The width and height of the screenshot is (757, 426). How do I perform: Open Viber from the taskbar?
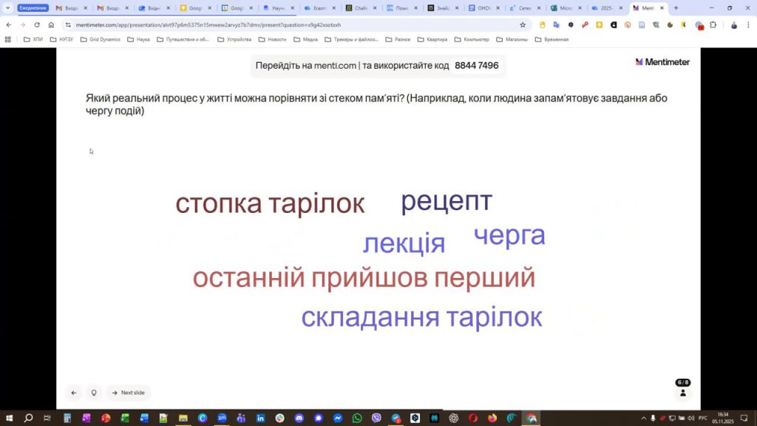[376, 418]
